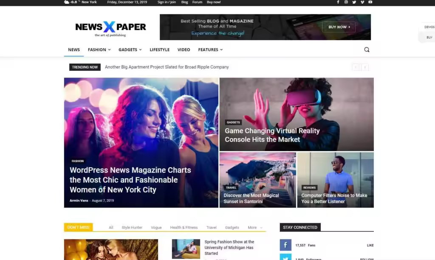Open the Vimeo icon in the top bar
This screenshot has width=435, height=260.
362,2
